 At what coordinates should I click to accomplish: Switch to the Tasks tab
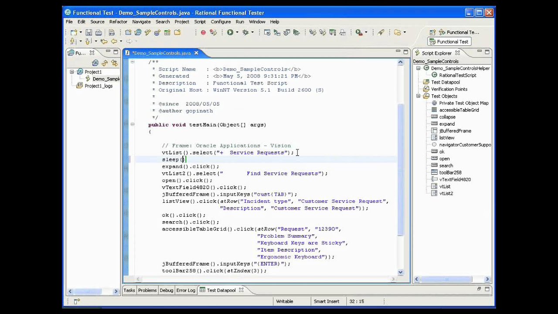click(x=129, y=290)
